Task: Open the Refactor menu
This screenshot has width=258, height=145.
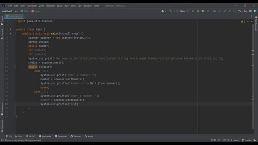Action: (x=50, y=6)
